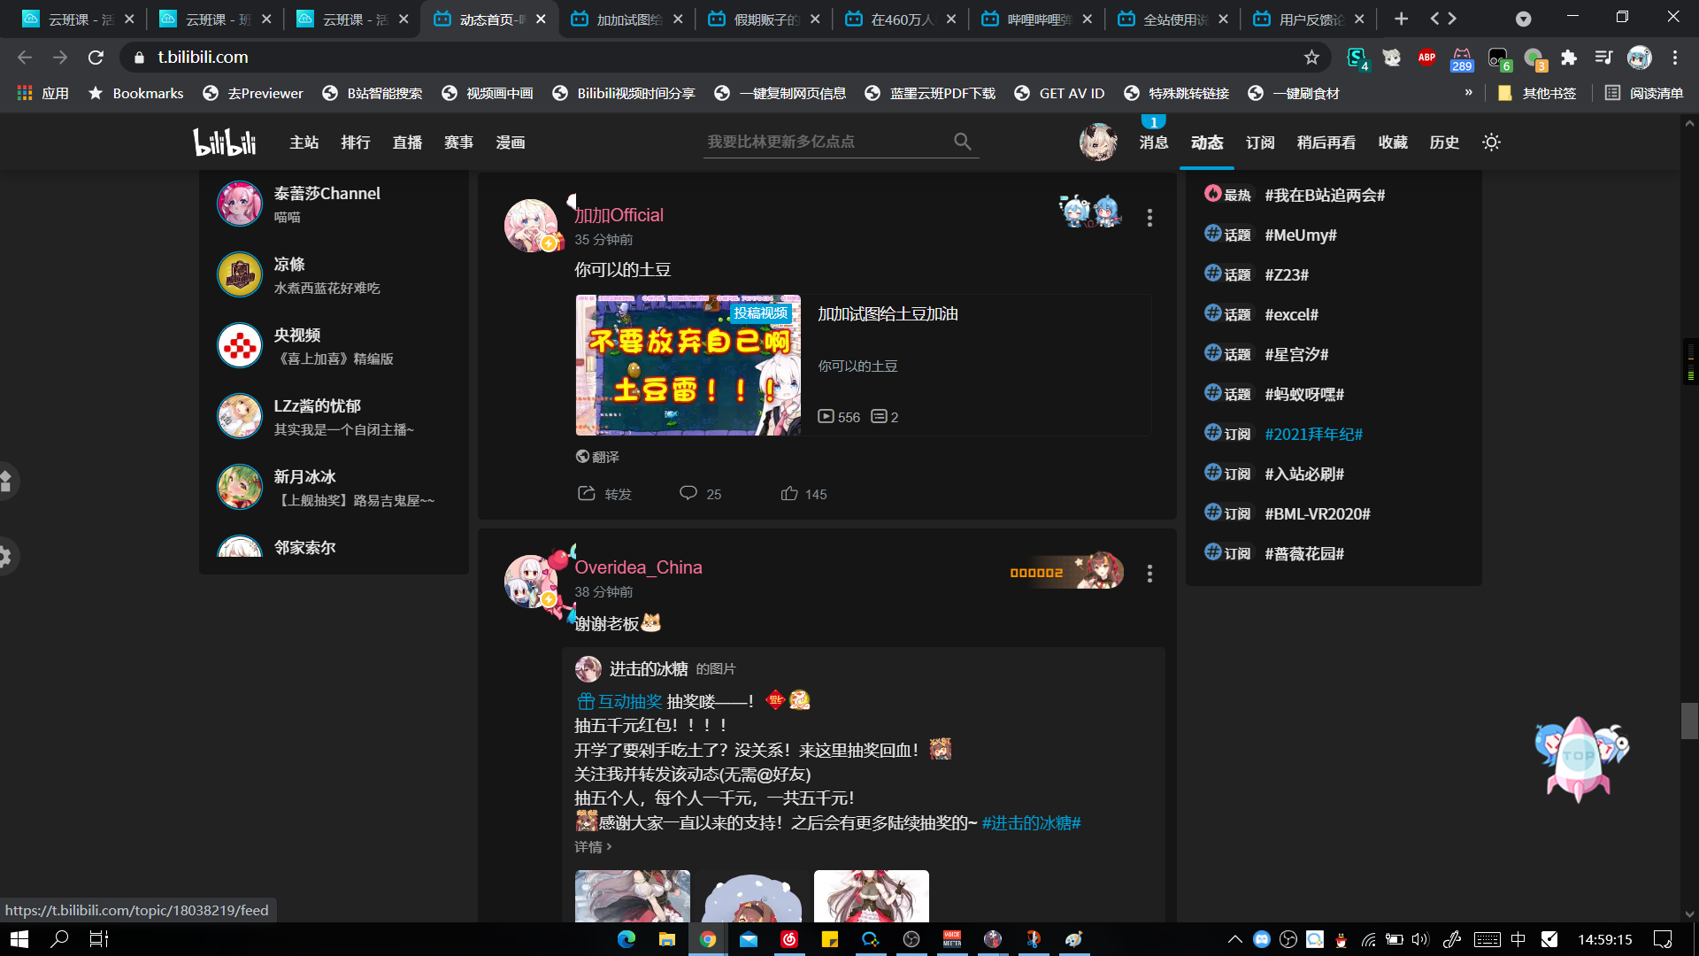Click the 互动抽奖 gift icon in the lottery post

tap(584, 700)
